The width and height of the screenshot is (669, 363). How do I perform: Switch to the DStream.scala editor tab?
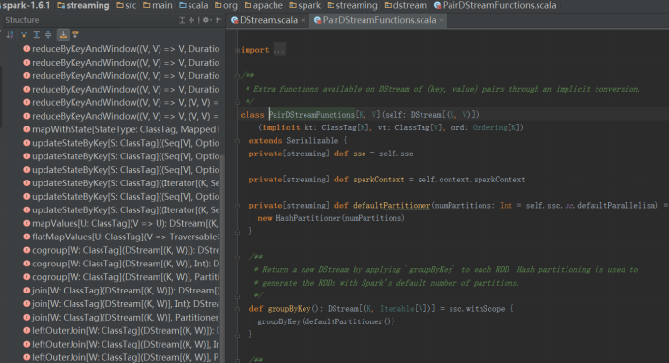[268, 20]
